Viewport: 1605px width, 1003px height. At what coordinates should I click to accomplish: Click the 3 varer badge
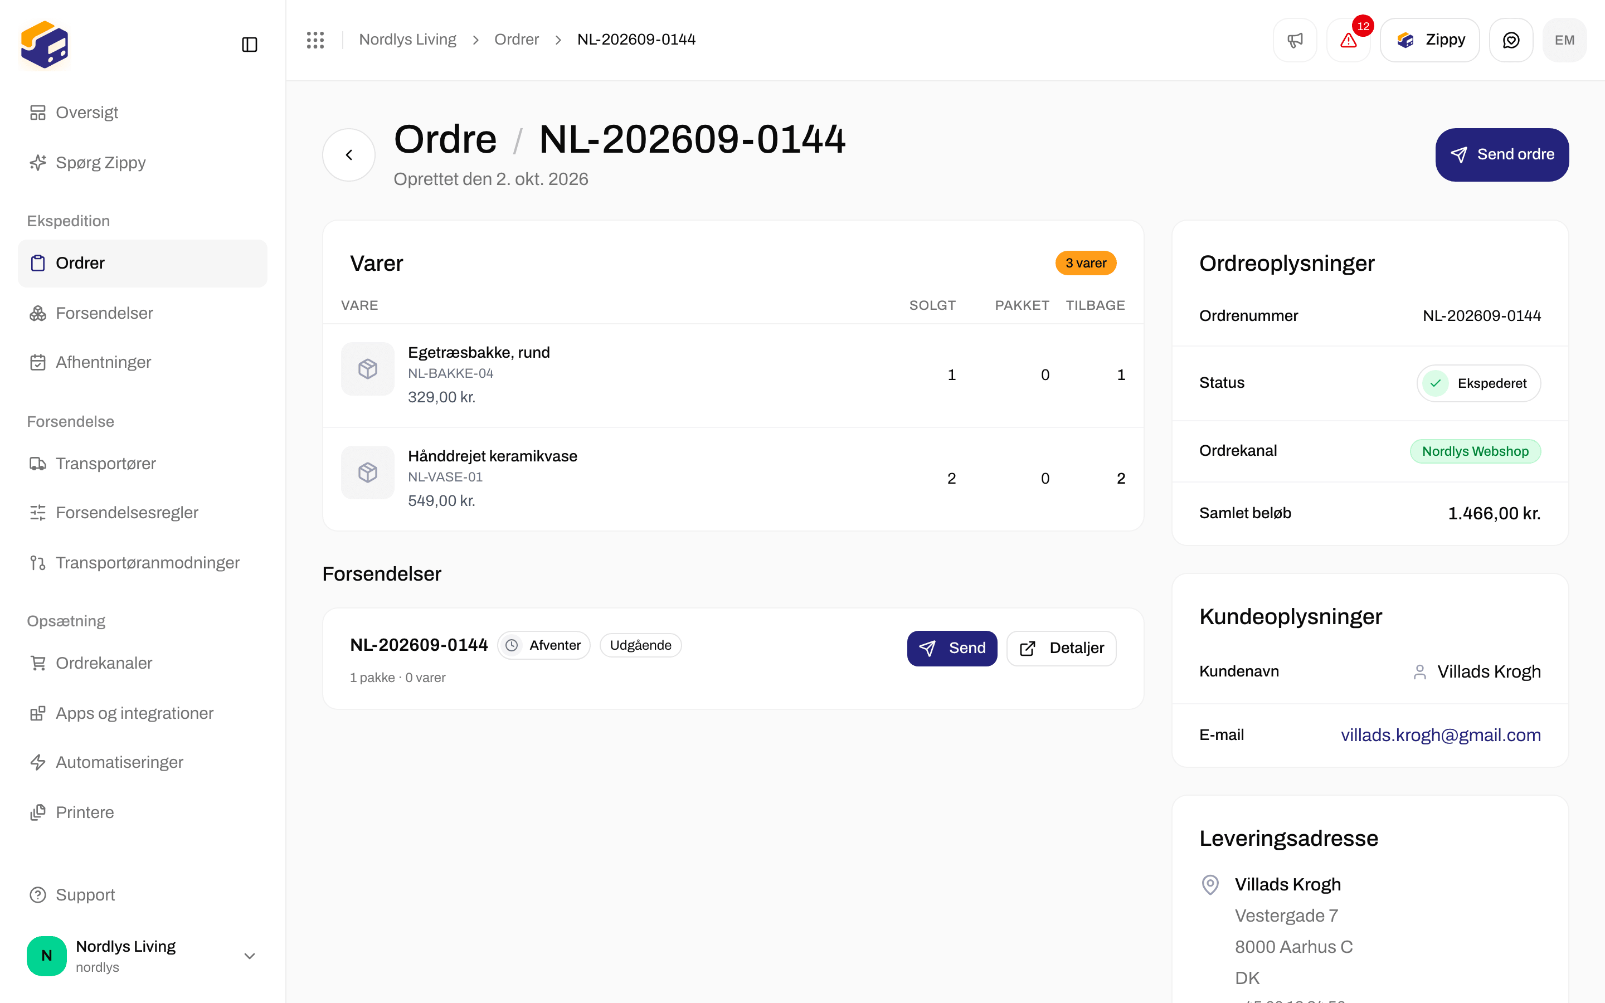point(1086,264)
